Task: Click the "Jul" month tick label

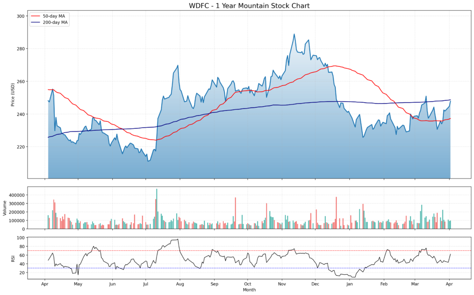Action: click(145, 284)
